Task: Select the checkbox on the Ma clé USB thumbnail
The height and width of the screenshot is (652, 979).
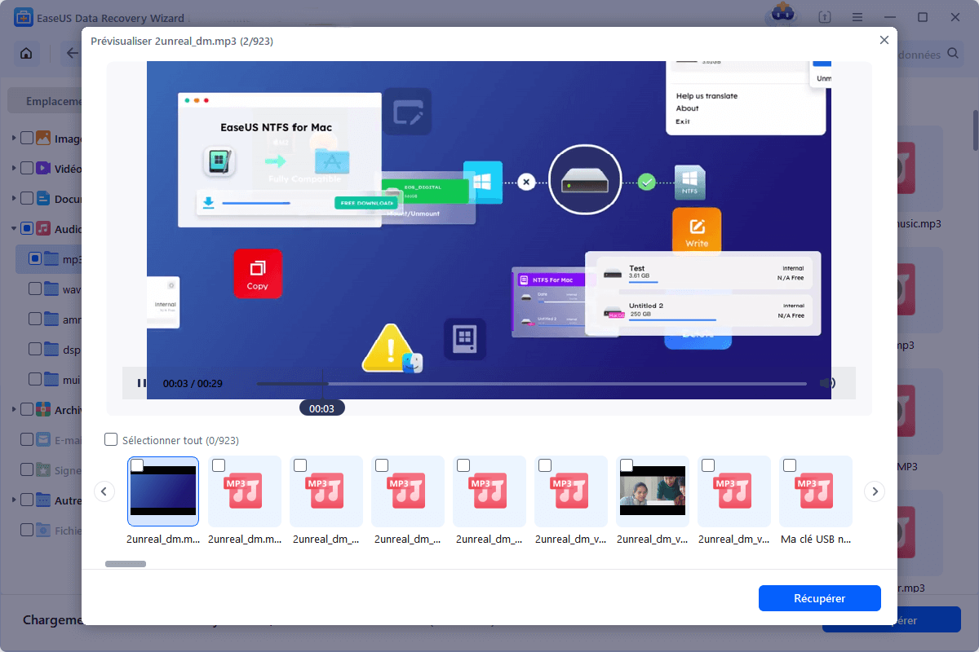Action: coord(790,465)
